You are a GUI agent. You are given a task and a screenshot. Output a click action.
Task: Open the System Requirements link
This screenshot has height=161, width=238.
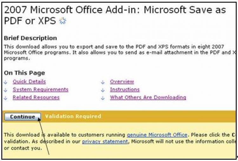pyautogui.click(x=40, y=90)
